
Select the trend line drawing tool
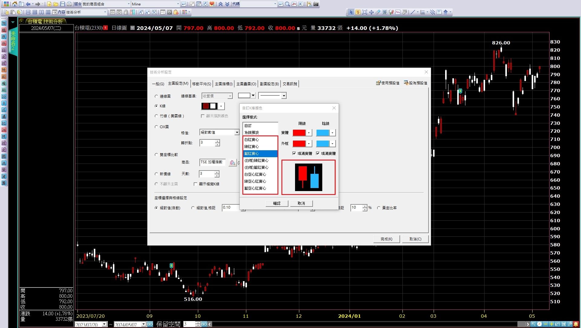point(413,12)
